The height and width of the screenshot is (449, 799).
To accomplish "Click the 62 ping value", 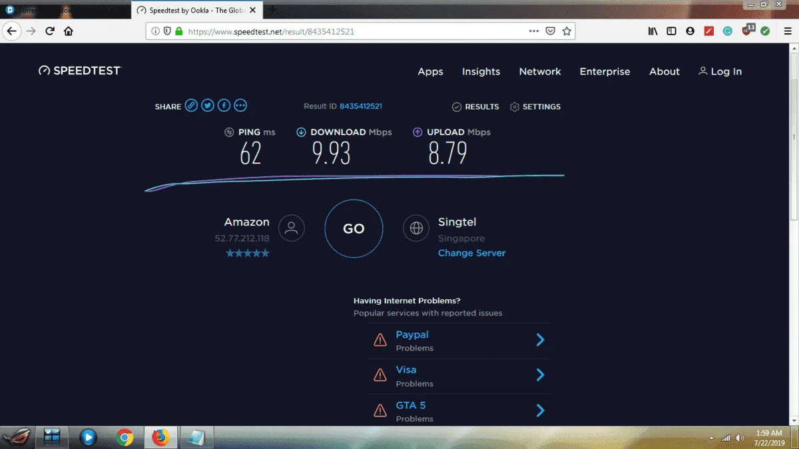I will point(250,153).
